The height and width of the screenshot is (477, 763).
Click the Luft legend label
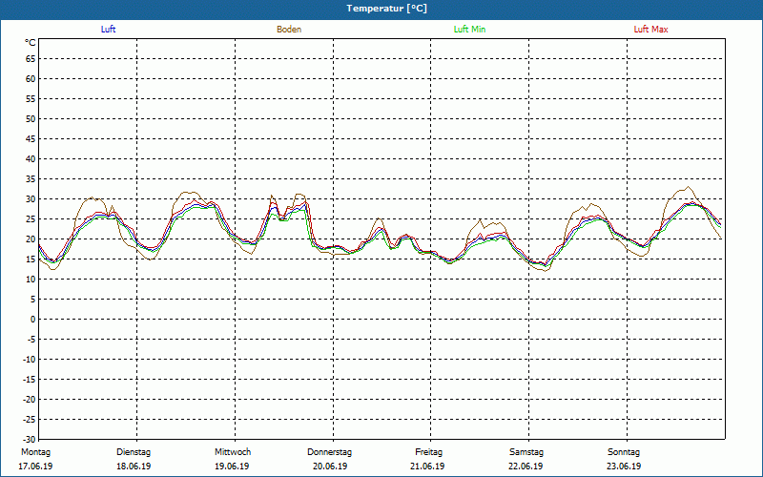pos(108,30)
